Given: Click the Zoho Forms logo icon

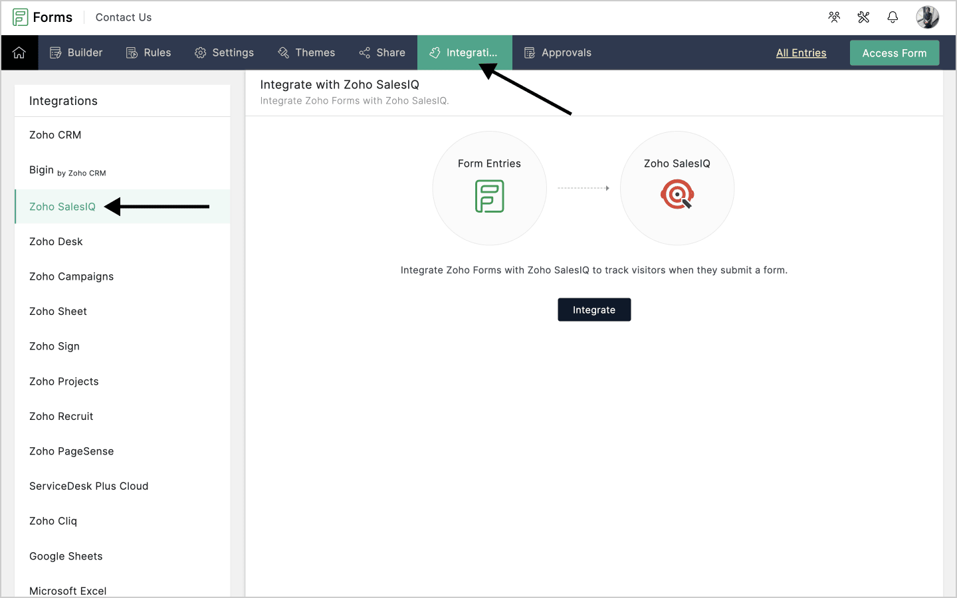Looking at the screenshot, I should coord(20,17).
